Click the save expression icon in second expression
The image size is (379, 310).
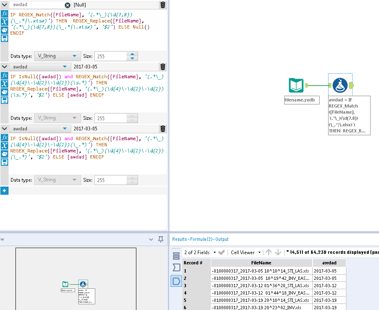click(4, 100)
